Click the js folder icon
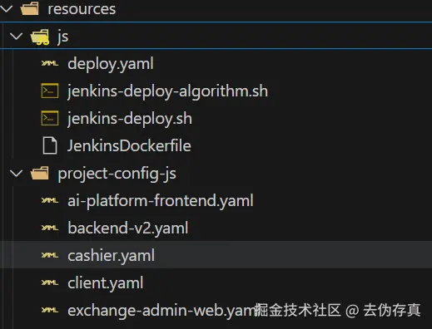 point(40,37)
